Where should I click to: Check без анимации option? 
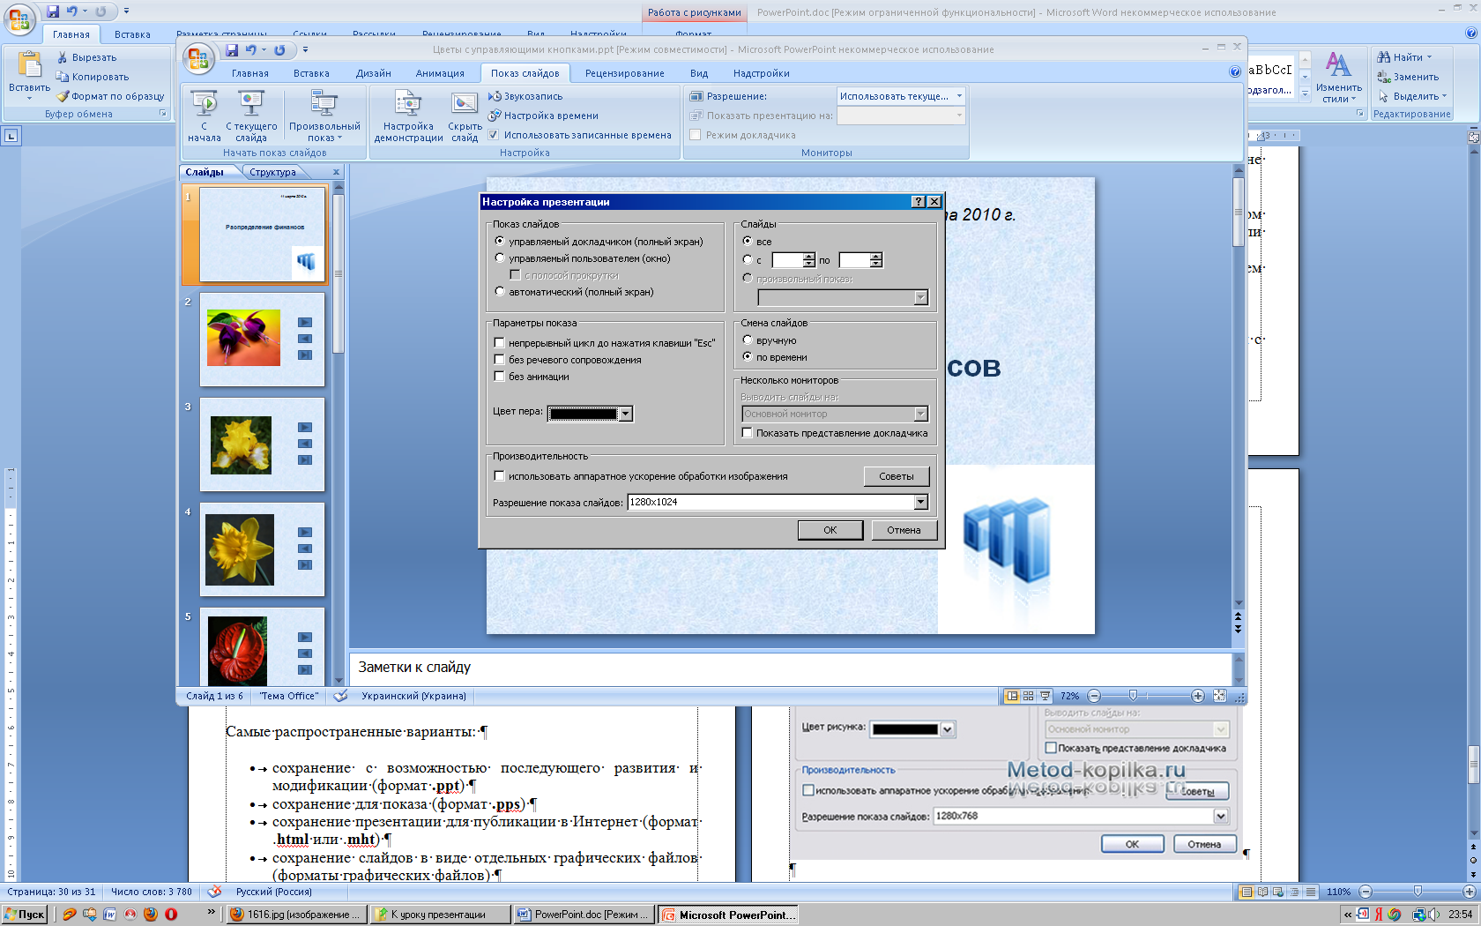pyautogui.click(x=500, y=377)
